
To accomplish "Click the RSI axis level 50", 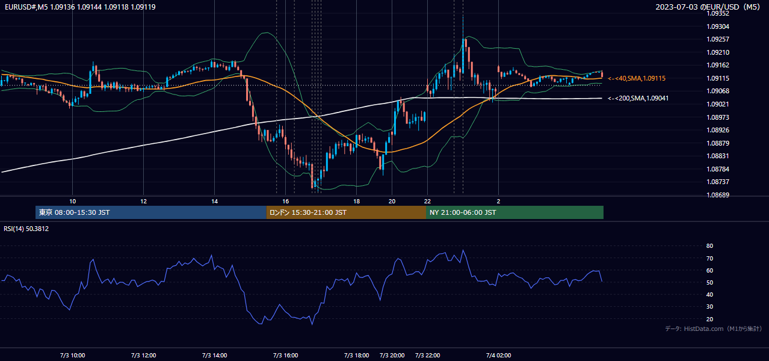I will click(709, 282).
